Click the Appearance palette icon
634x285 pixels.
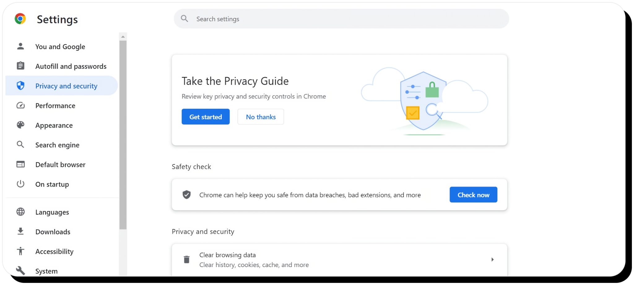click(x=20, y=125)
